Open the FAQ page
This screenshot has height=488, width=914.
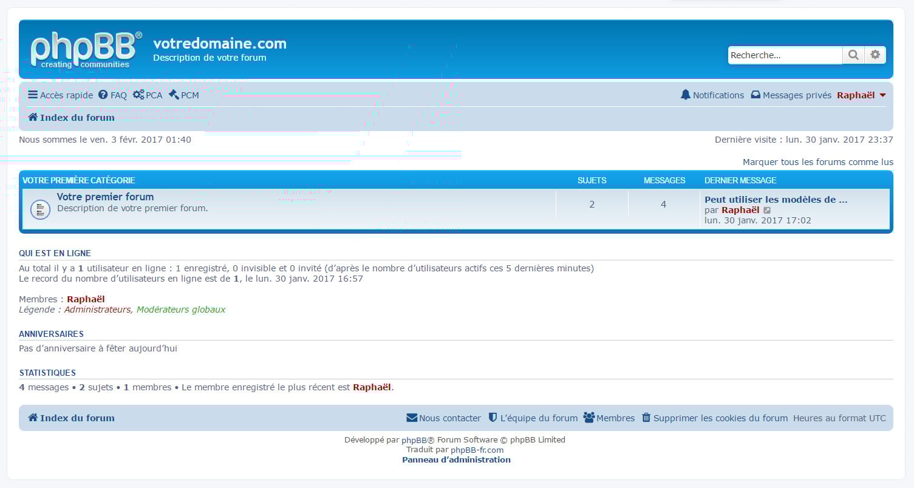[113, 95]
